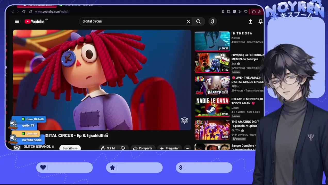328x185 pixels.
Task: Open the LIVE Amazing Digital Circus reaction thumbnail
Action: [x=212, y=85]
